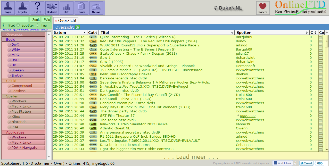Click DVD5 badge on SRT Film Theater 37
The height and width of the screenshot is (166, 329).
(x=93, y=115)
